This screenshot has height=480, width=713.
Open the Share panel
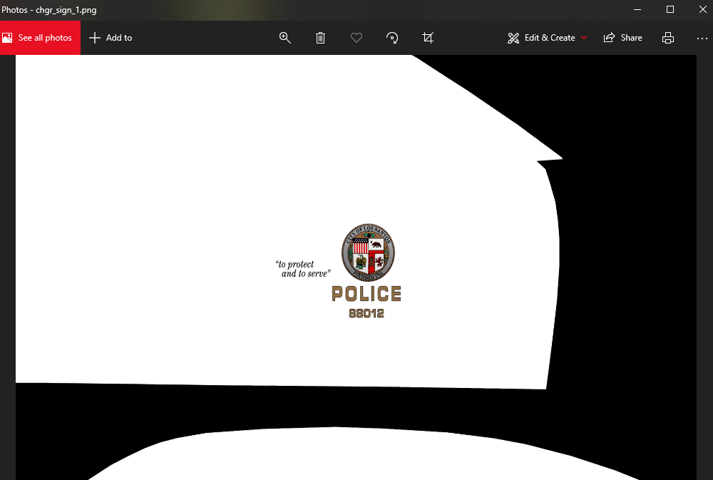(622, 37)
